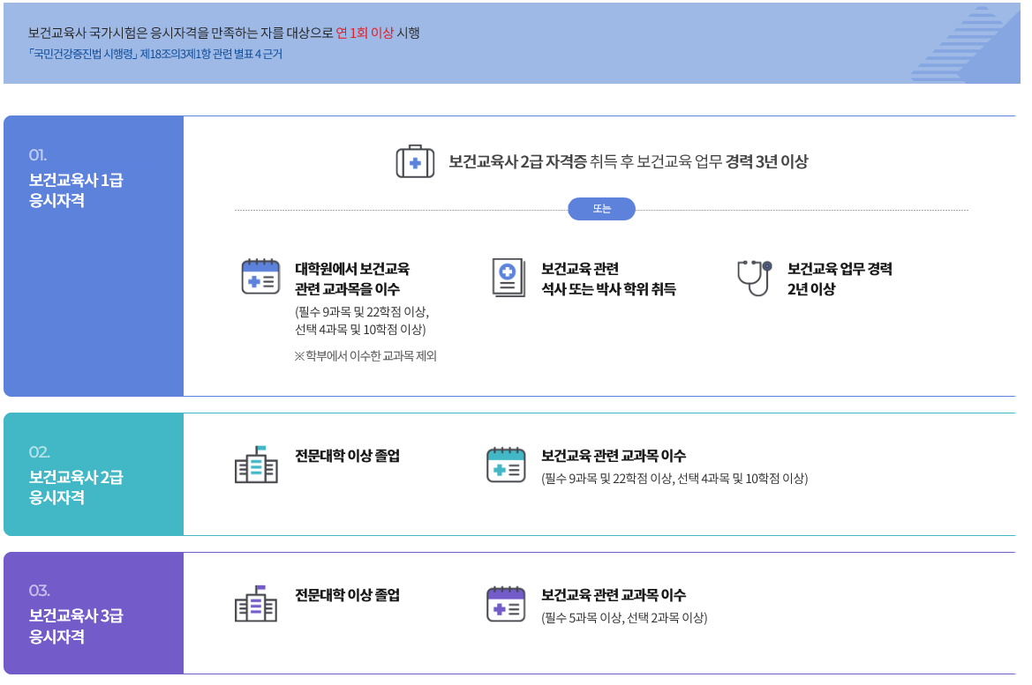
Task: Click the first-aid kit icon
Action: click(x=415, y=161)
